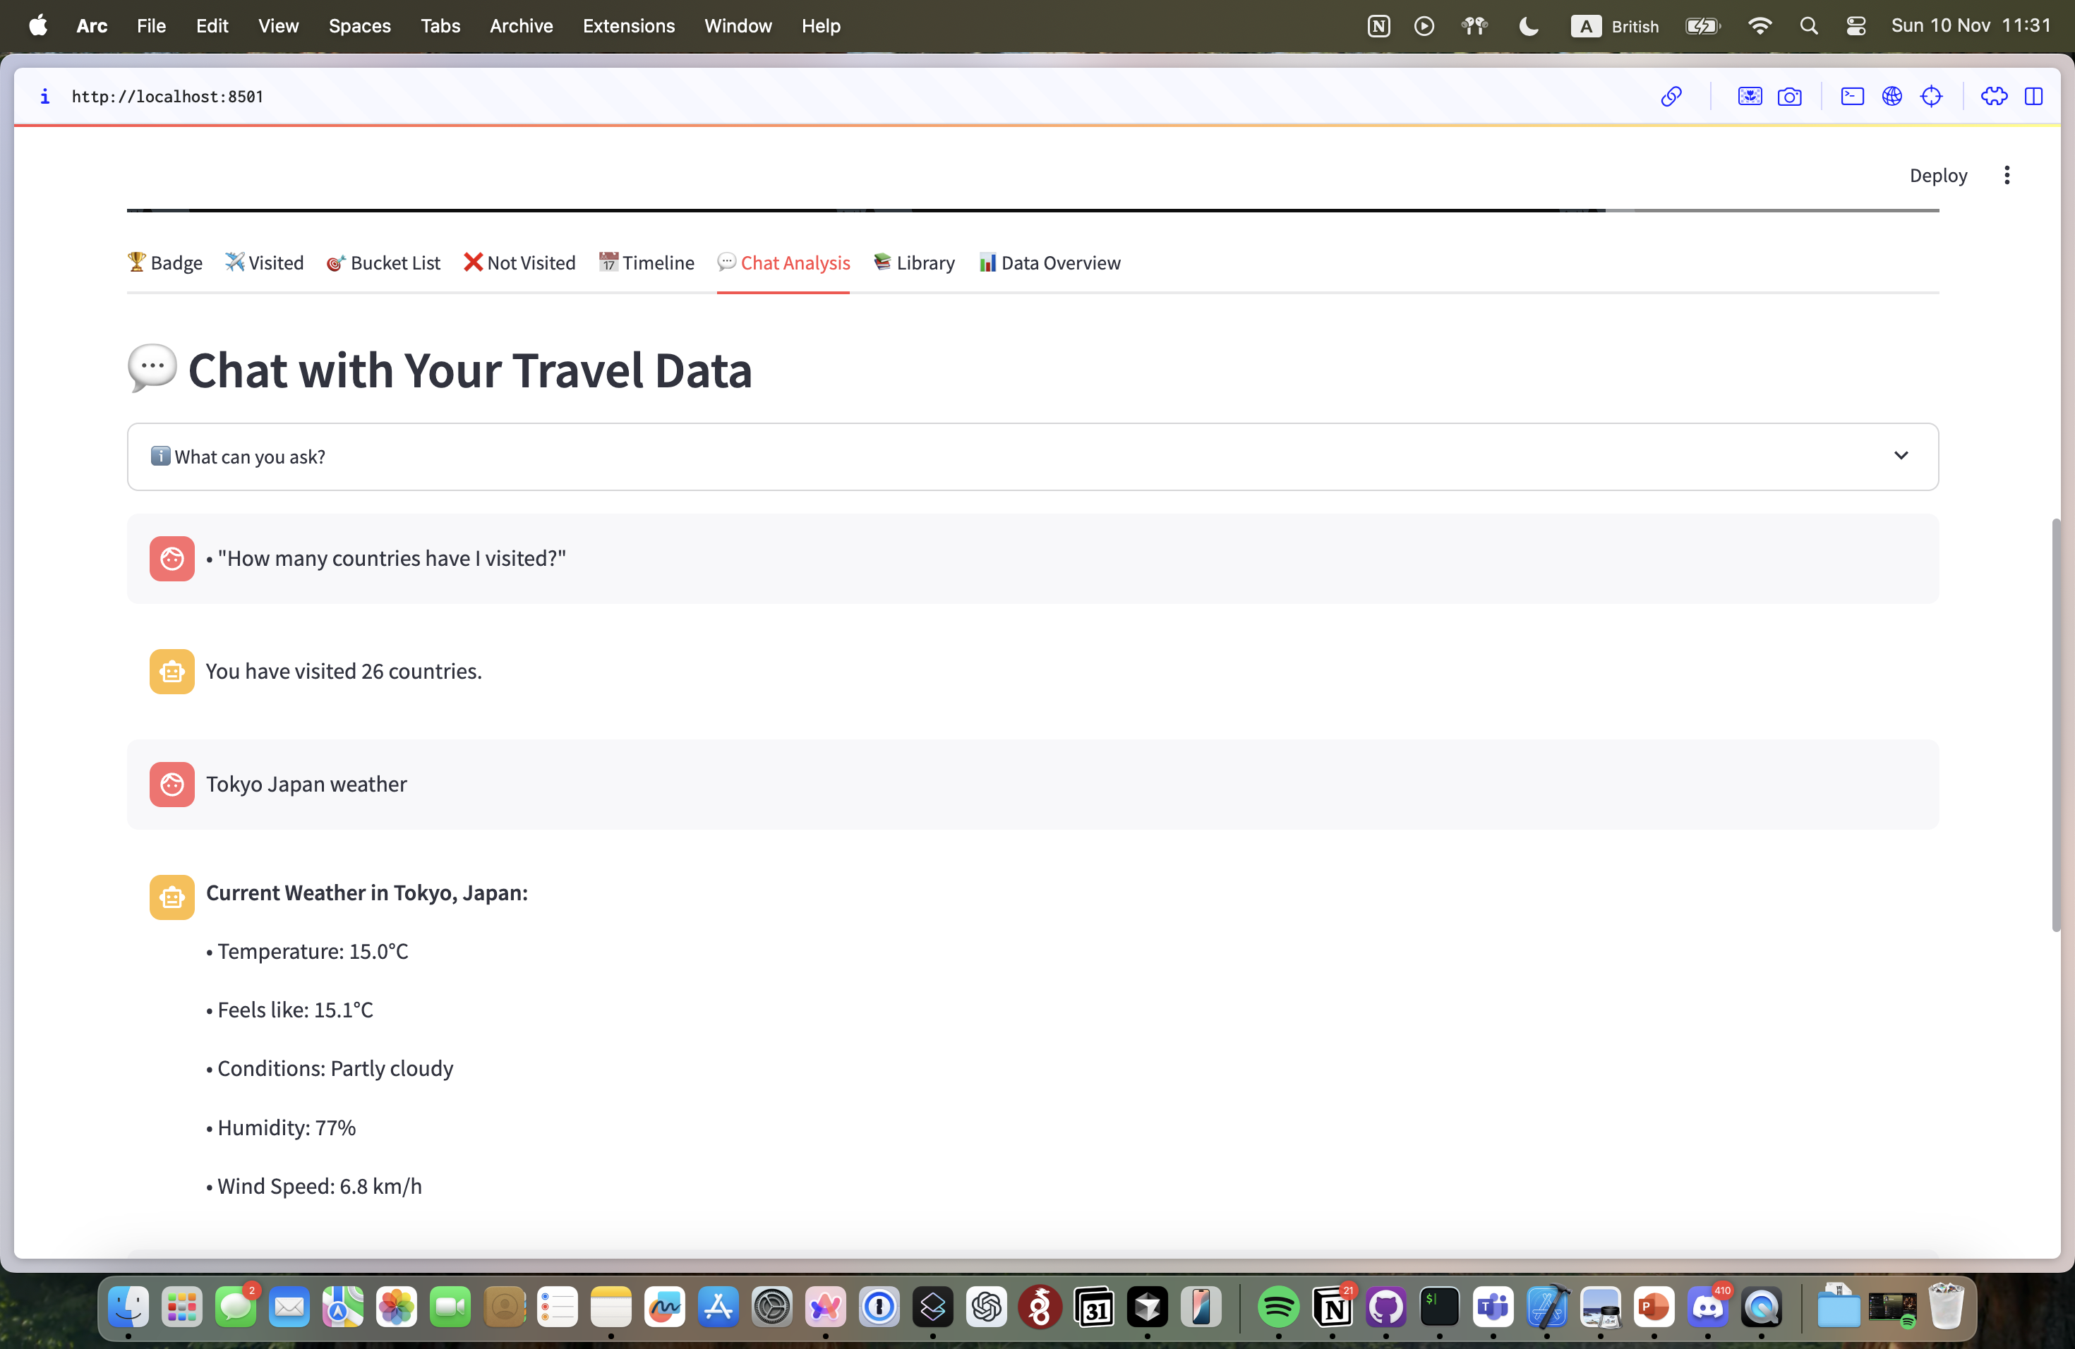Open Spotify from the dock
The height and width of the screenshot is (1349, 2075).
1278,1306
